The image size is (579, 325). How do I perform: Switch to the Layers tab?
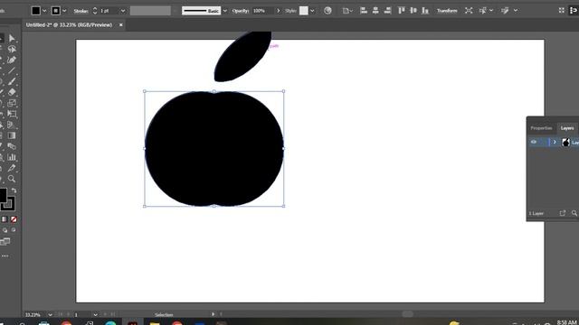pos(567,128)
